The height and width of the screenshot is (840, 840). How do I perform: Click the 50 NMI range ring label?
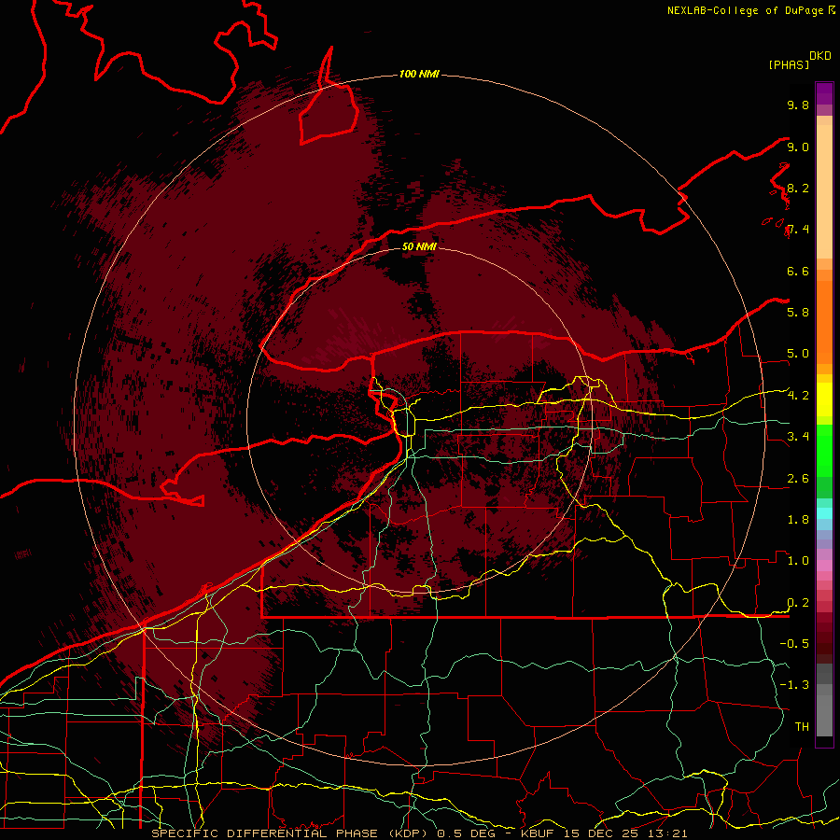pyautogui.click(x=419, y=246)
